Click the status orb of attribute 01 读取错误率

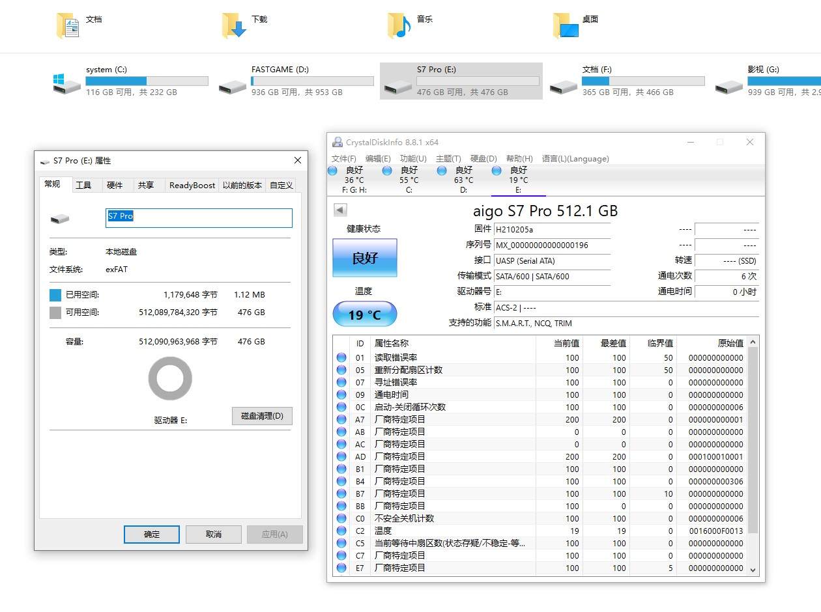(341, 357)
